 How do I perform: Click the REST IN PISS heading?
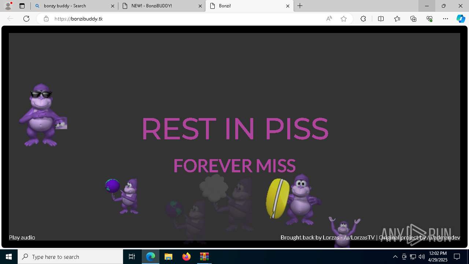click(234, 129)
